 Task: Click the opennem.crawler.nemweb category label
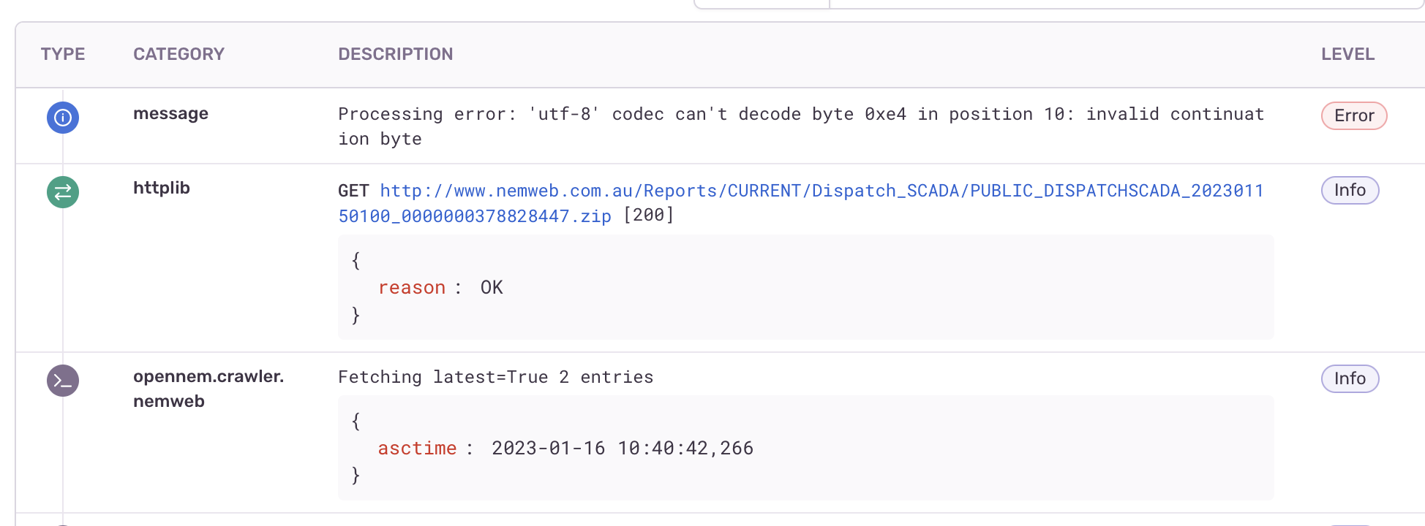[x=208, y=388]
